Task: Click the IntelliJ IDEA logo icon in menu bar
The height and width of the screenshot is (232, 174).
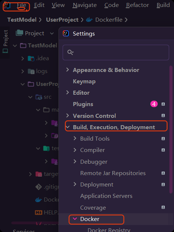Action: [7, 5]
